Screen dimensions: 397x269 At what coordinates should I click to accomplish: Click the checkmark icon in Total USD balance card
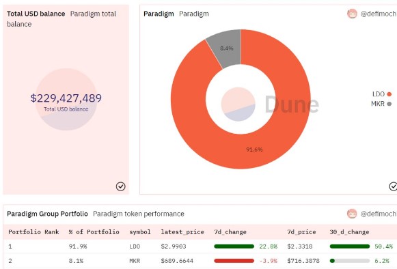(x=121, y=186)
